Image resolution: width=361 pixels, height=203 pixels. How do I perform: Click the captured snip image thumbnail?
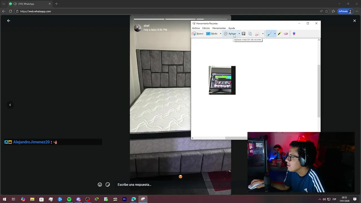coord(222,80)
